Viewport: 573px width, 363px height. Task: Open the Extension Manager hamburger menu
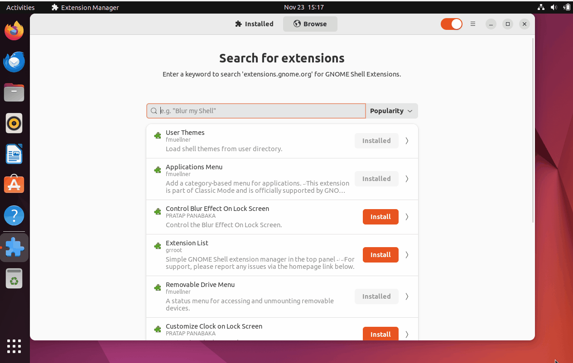472,24
